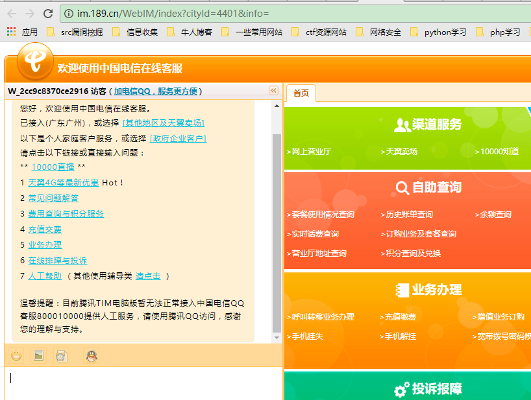This screenshot has width=531, height=400.
Task: Click the send image icon
Action: pos(38,356)
